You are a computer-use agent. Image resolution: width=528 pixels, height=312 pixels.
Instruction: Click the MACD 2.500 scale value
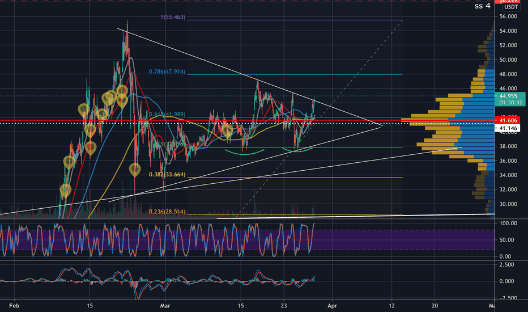[x=508, y=264]
